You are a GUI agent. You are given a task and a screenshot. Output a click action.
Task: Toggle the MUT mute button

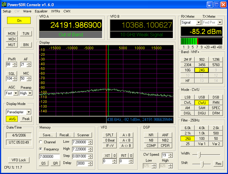coord(12,45)
